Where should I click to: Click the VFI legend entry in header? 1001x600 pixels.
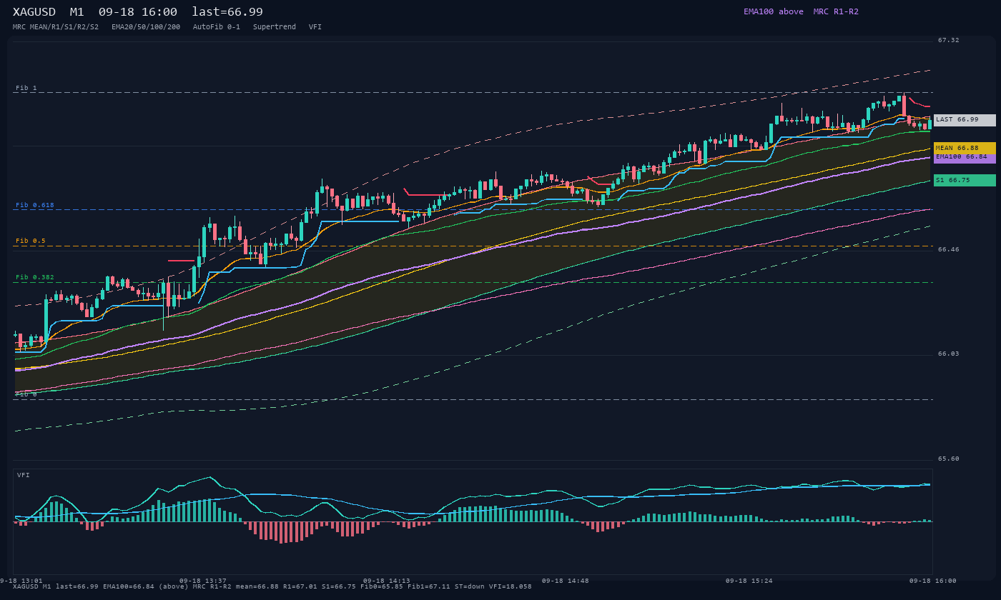(315, 26)
